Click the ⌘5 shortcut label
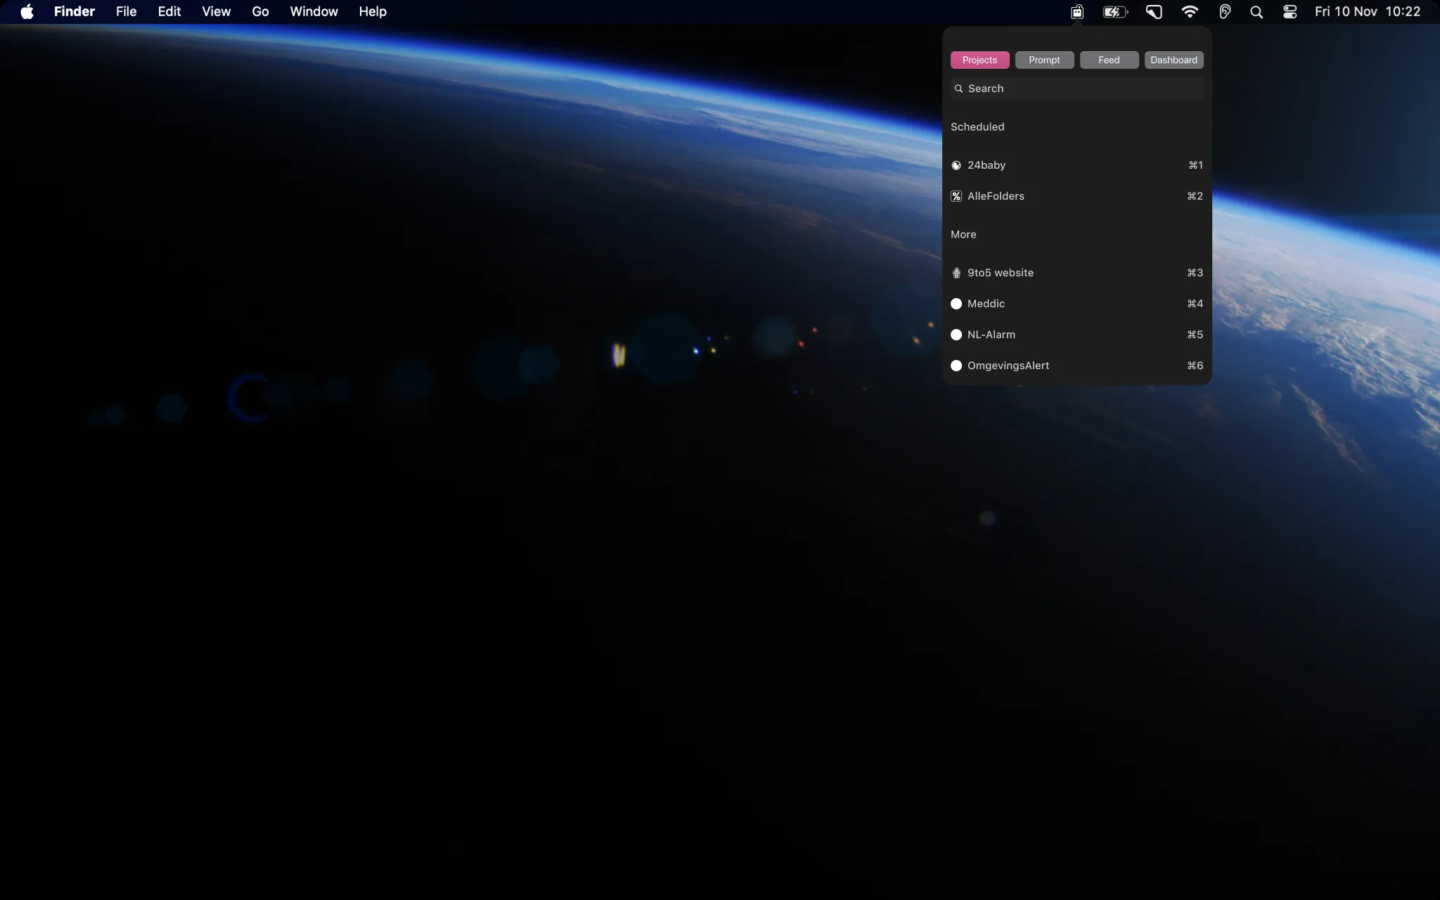The image size is (1440, 900). pos(1195,335)
